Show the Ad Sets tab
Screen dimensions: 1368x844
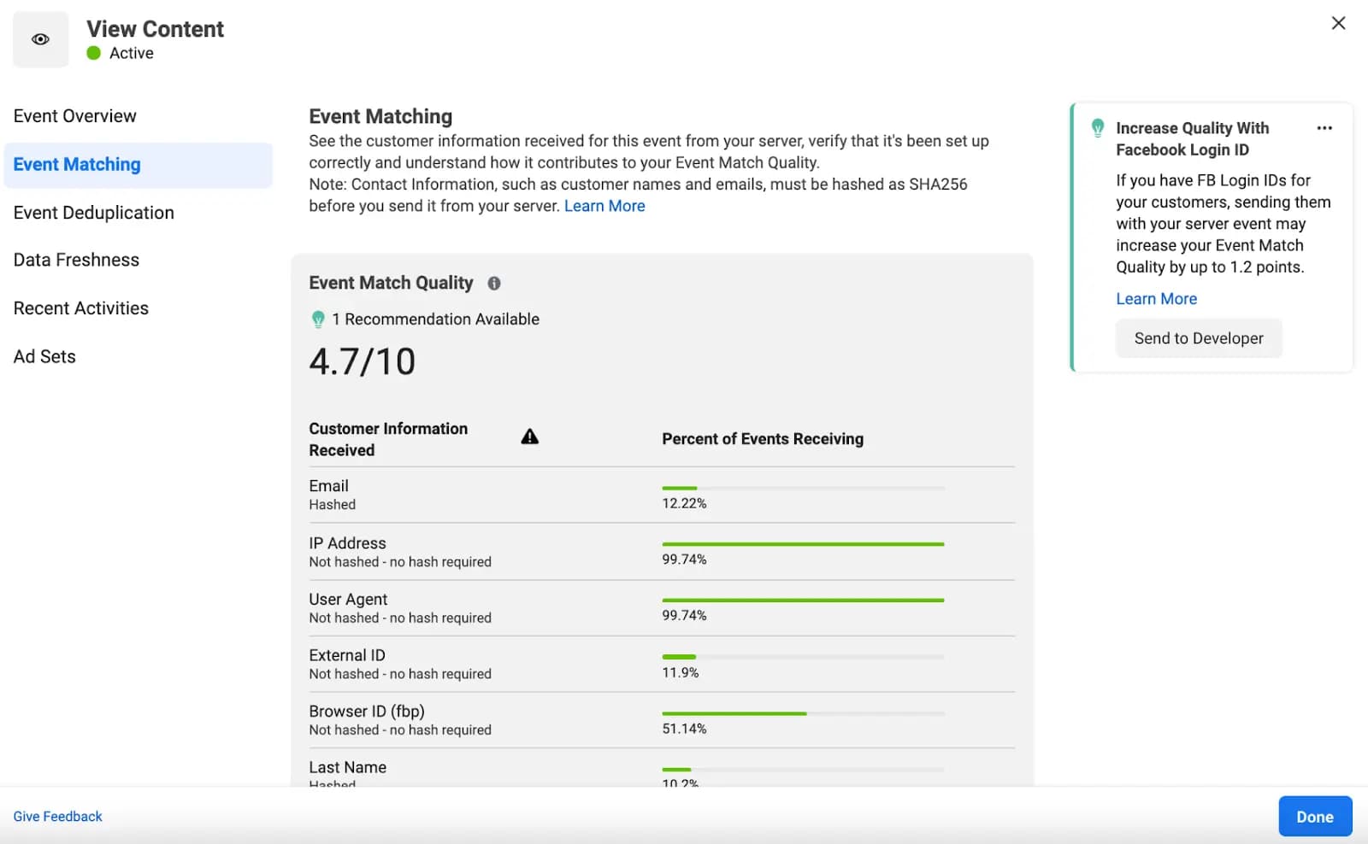(x=44, y=357)
